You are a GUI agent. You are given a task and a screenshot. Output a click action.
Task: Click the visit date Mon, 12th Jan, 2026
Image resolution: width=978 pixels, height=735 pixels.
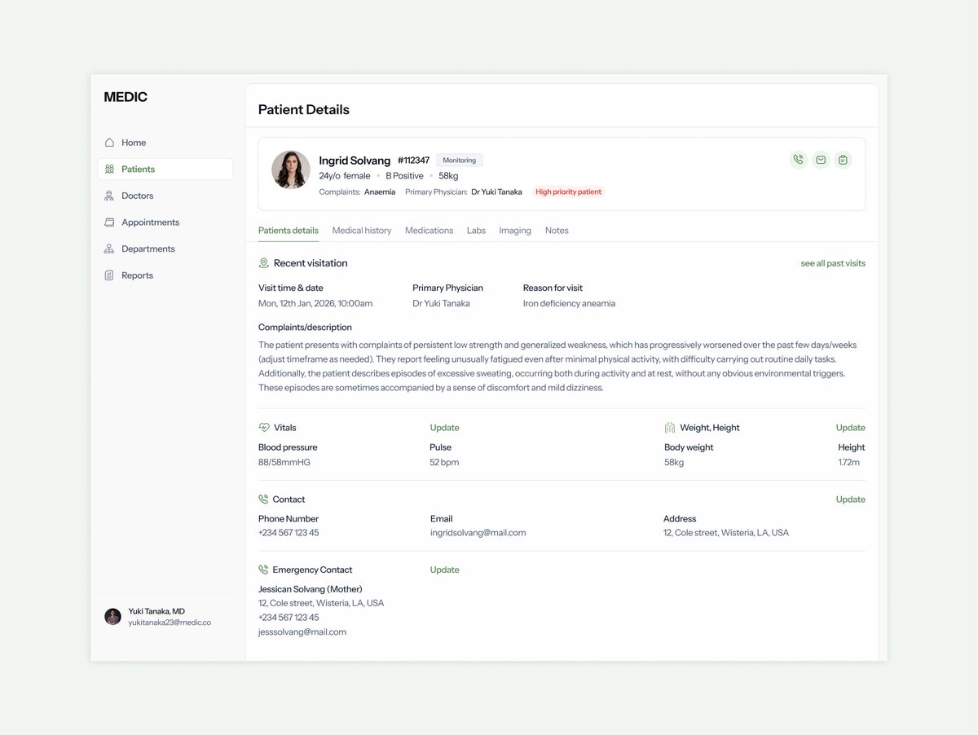click(x=315, y=303)
